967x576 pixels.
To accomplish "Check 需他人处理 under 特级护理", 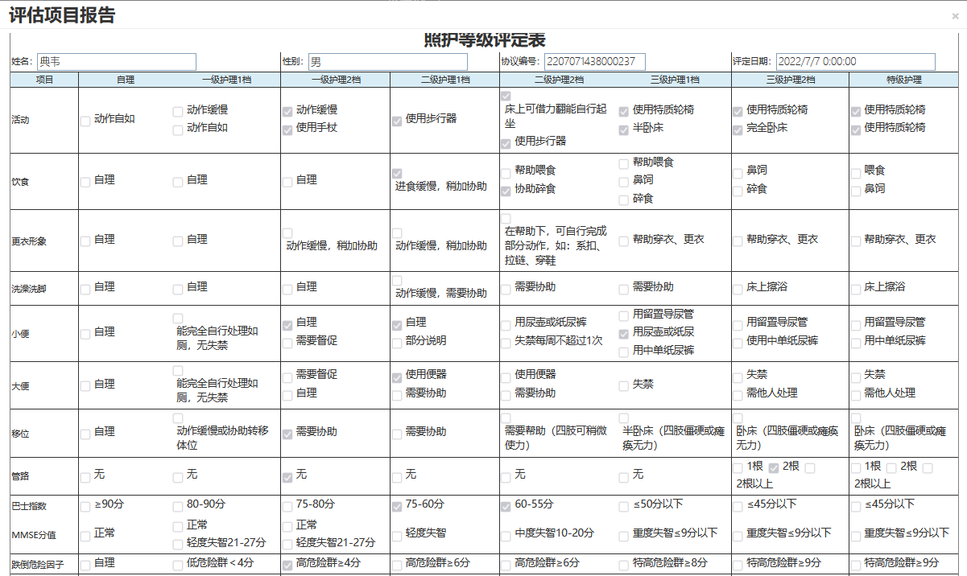I will click(857, 395).
